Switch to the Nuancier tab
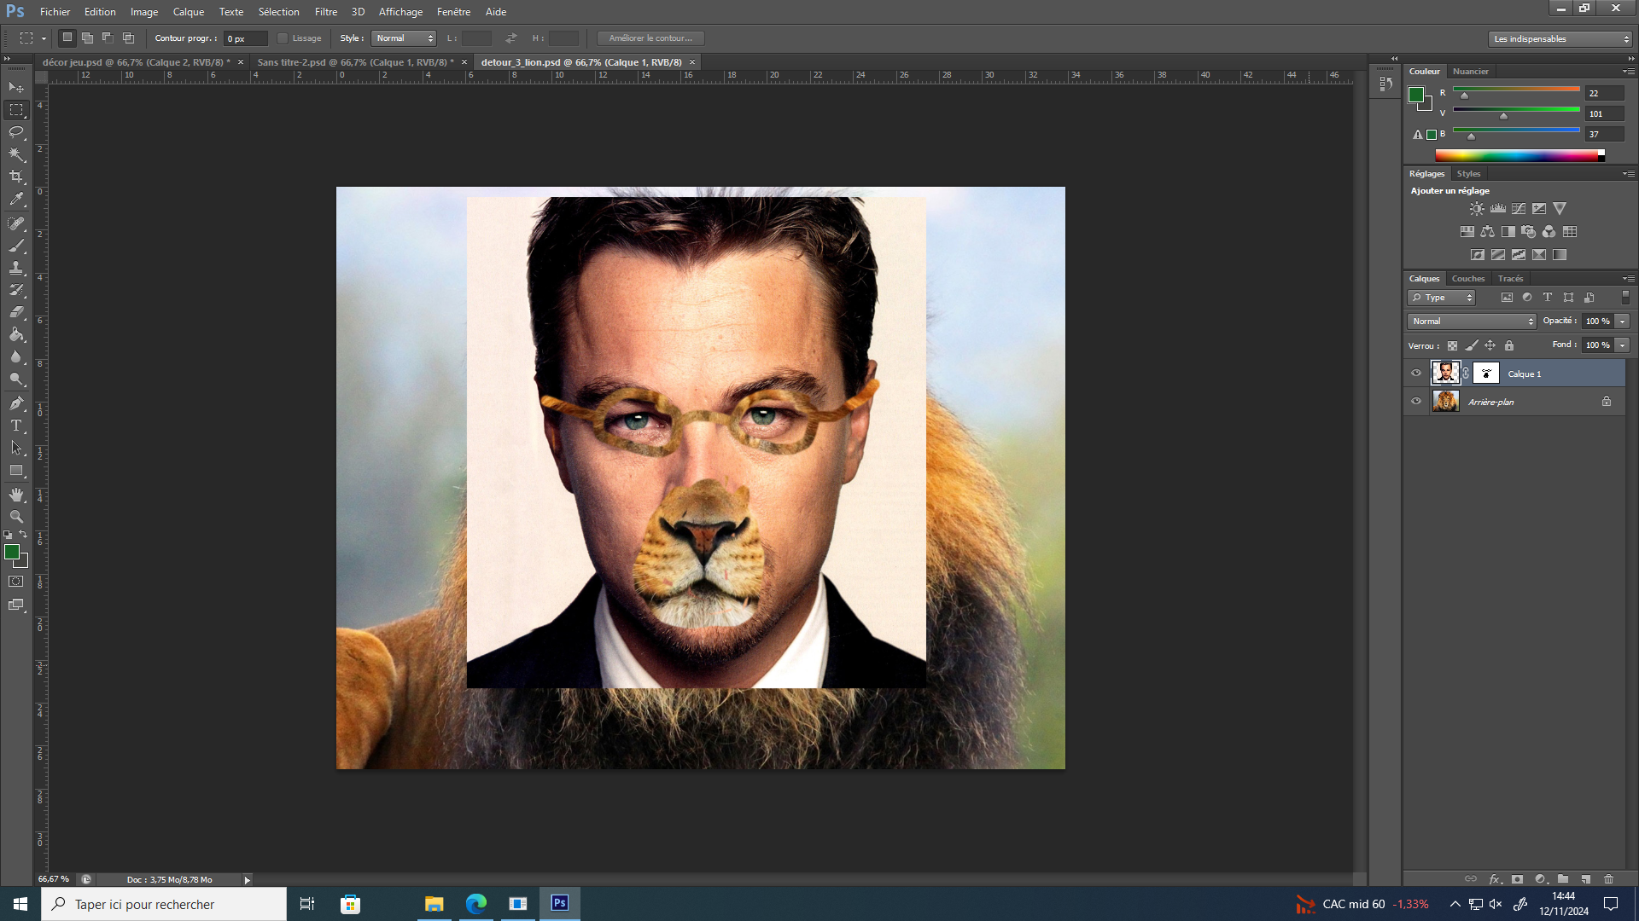Screen dimensions: 1639x921 (1471, 71)
